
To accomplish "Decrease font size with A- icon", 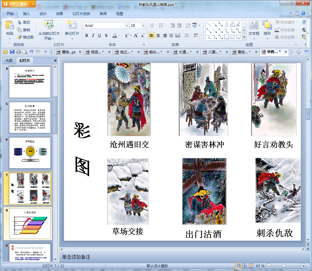I will click(x=143, y=36).
